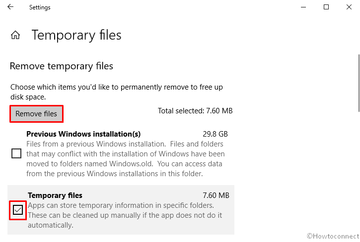The height and width of the screenshot is (242, 360).
Task: Click the Windows.old description paragraph
Action: pyautogui.click(x=126, y=159)
